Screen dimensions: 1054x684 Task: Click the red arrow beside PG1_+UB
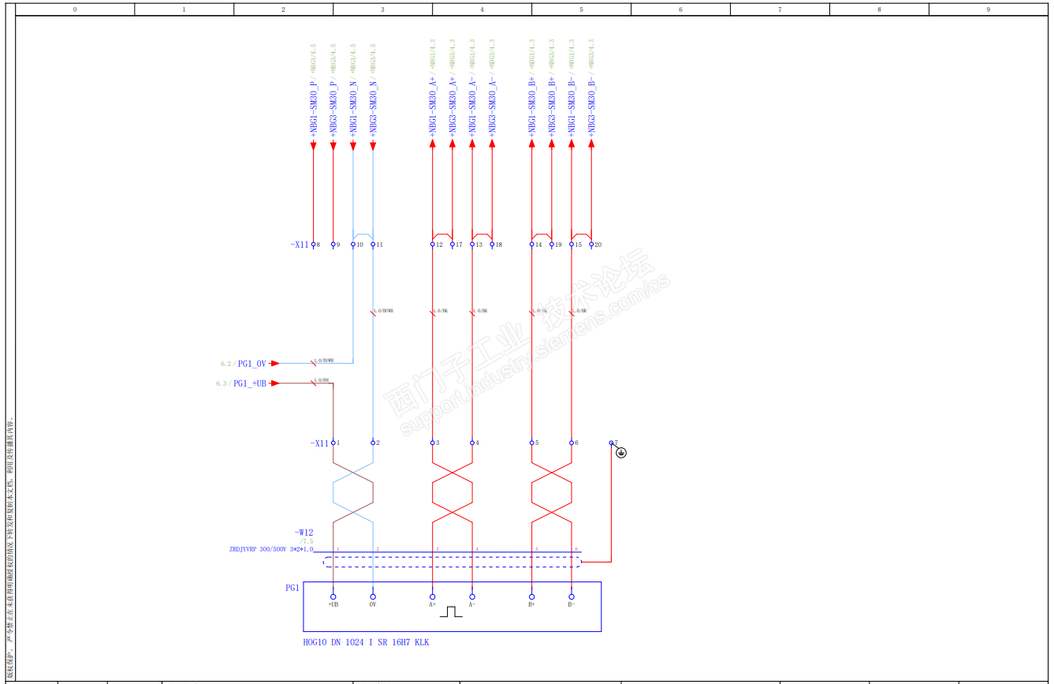[x=274, y=383]
